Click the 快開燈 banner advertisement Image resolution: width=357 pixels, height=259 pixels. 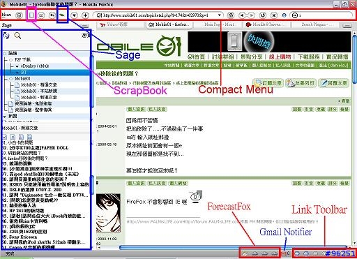click(x=269, y=42)
